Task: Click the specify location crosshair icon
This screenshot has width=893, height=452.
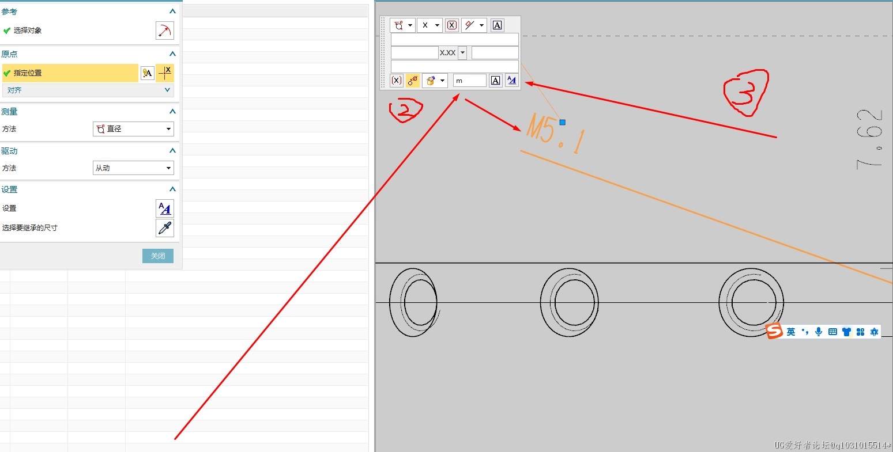Action: [x=165, y=73]
